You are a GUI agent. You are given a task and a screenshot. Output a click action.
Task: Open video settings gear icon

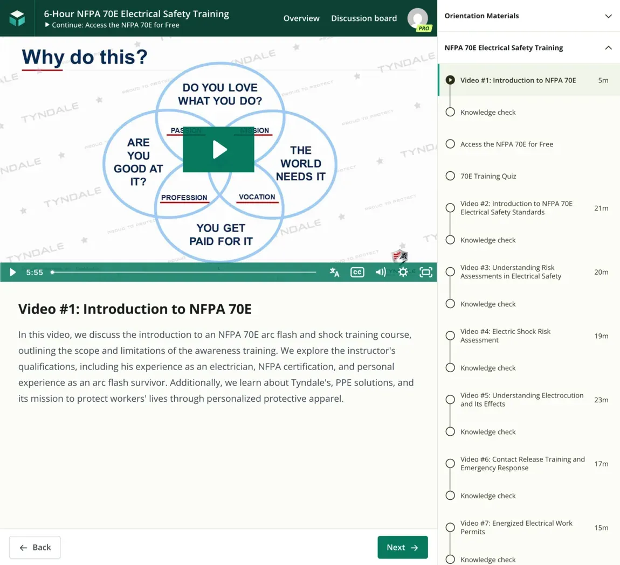pos(403,272)
